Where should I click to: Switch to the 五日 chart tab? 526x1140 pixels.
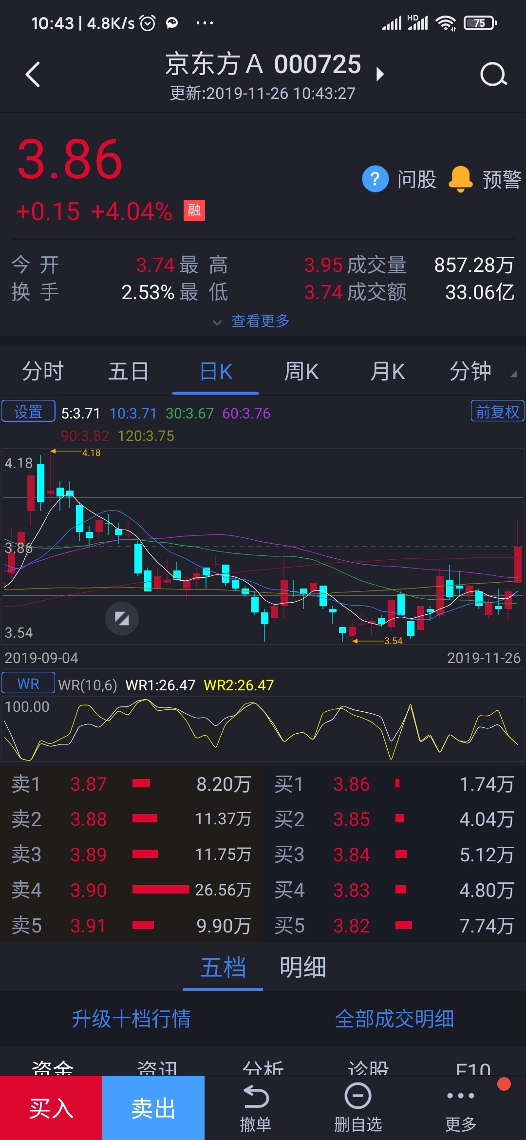pyautogui.click(x=129, y=371)
